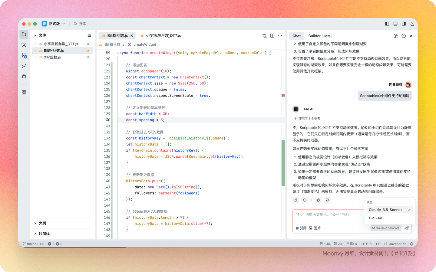Click the open changes icon in editor toolbar
Viewport: 436px width, 272px height.
pos(264,36)
